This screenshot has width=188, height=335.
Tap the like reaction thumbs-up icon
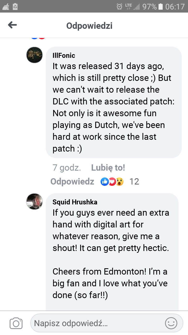(x=105, y=181)
